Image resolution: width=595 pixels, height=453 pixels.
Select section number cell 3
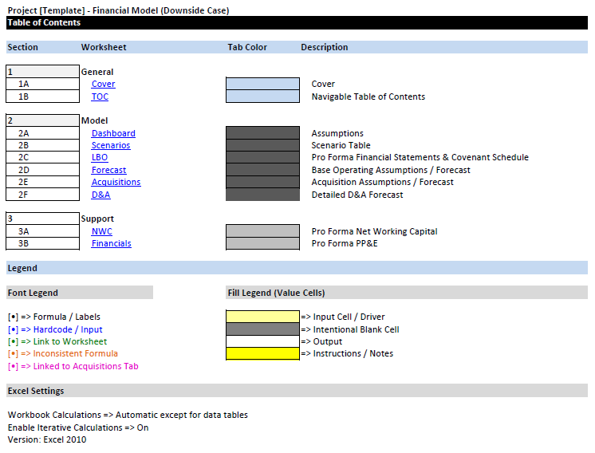[42, 219]
